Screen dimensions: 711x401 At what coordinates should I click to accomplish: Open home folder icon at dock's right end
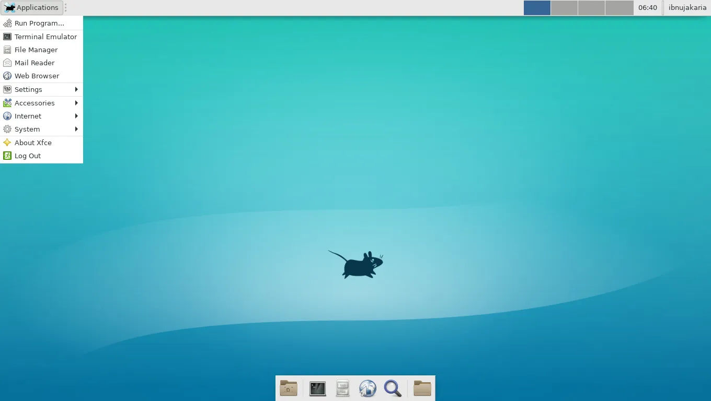422,388
